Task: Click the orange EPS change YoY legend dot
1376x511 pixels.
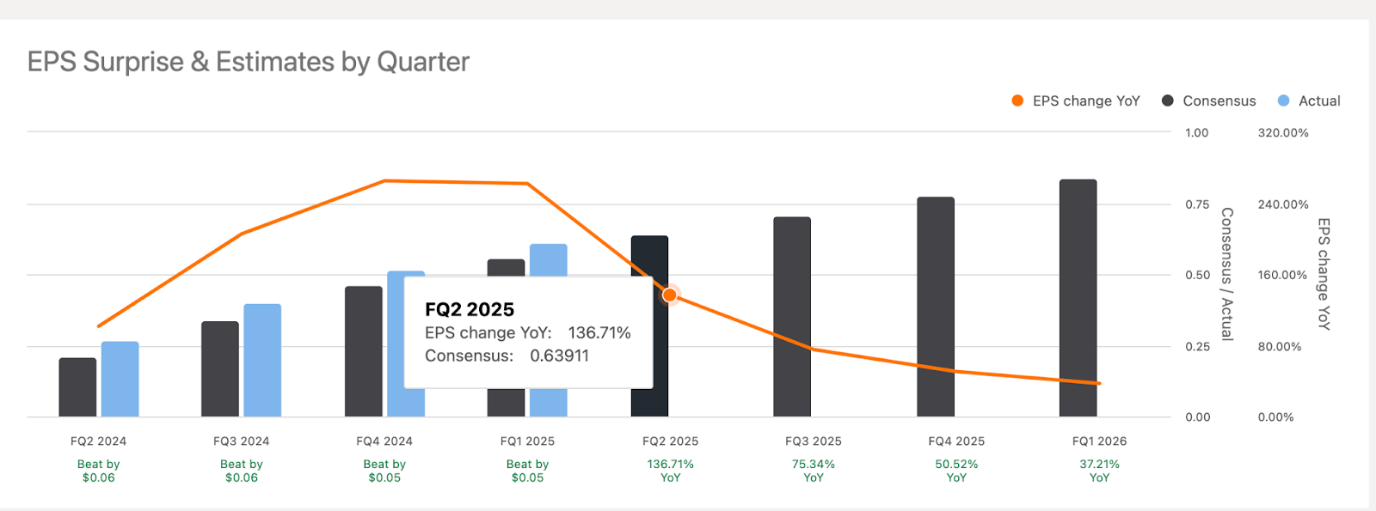Action: click(1017, 100)
